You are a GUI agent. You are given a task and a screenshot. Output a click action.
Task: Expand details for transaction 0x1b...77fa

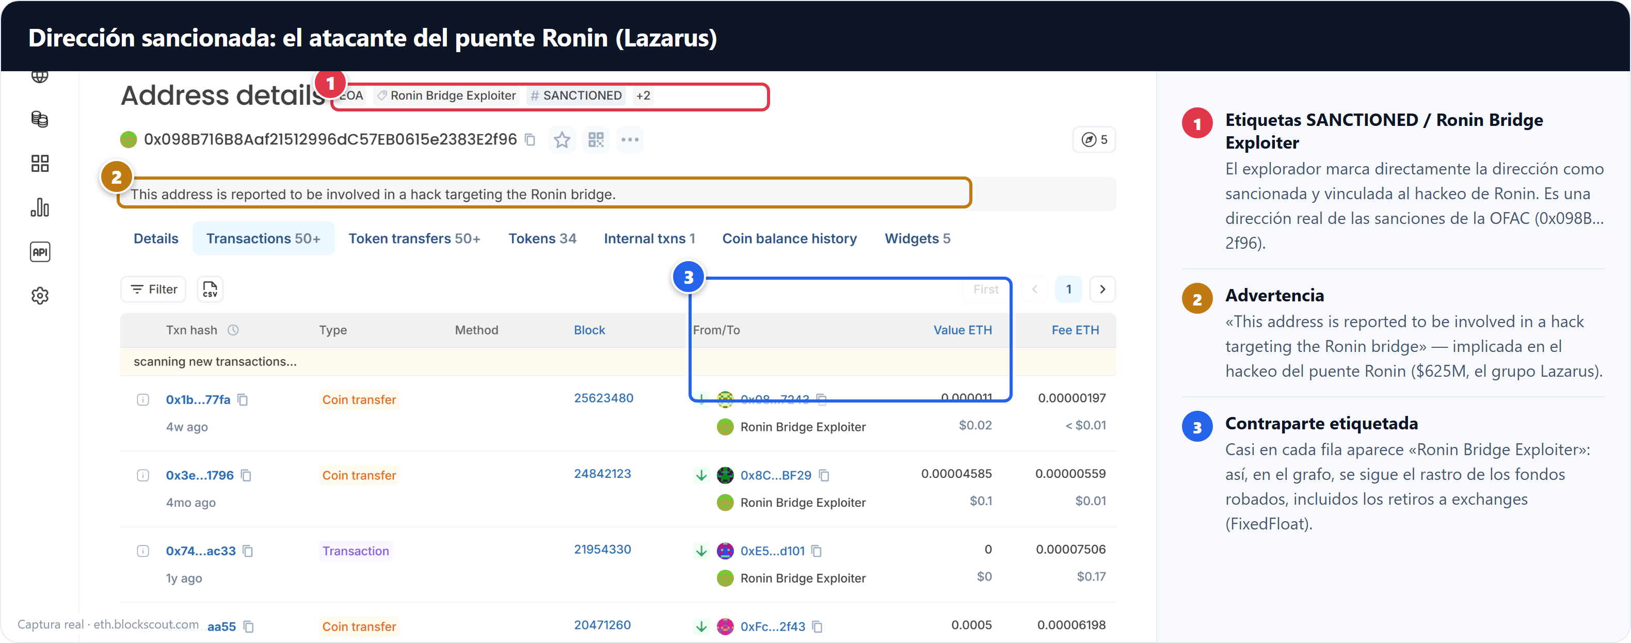[x=143, y=399]
